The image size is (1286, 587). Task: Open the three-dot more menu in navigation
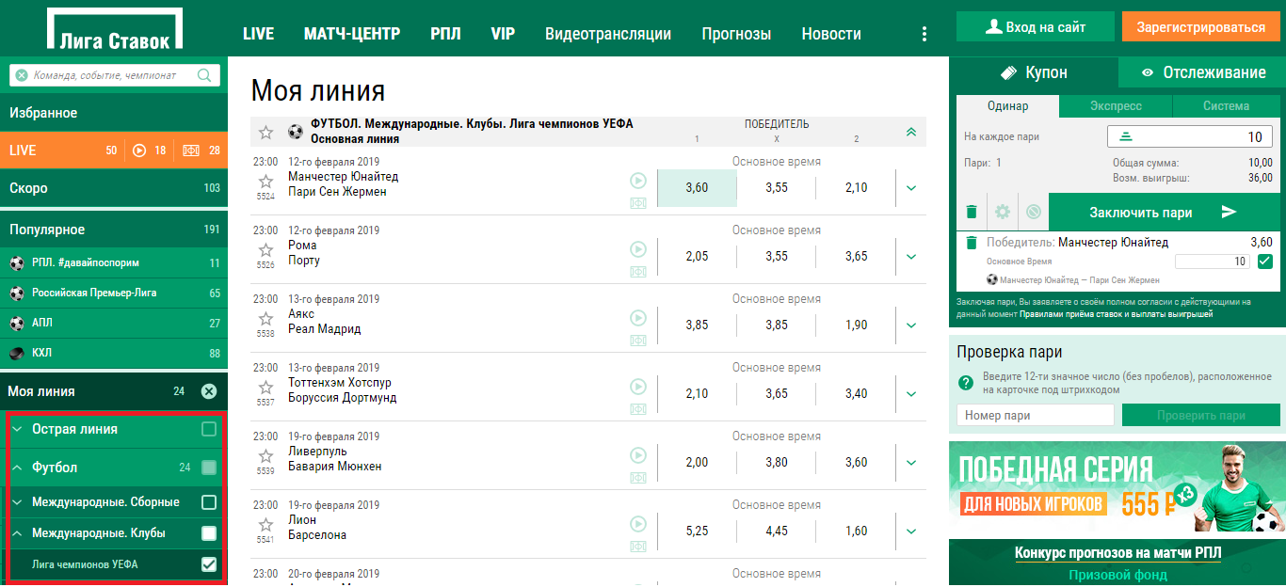(x=924, y=34)
